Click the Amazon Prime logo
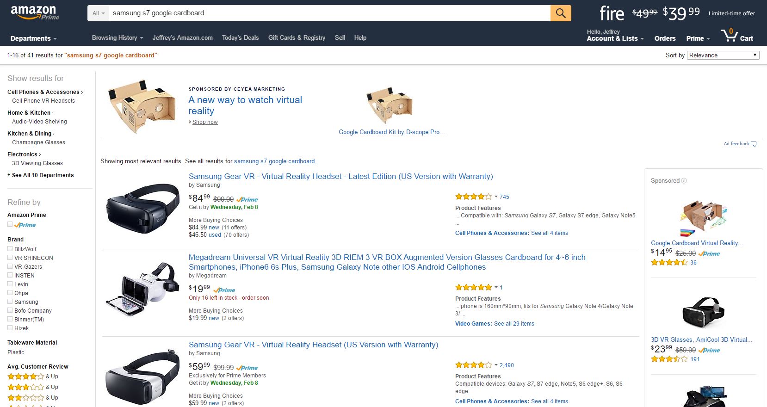 35,12
